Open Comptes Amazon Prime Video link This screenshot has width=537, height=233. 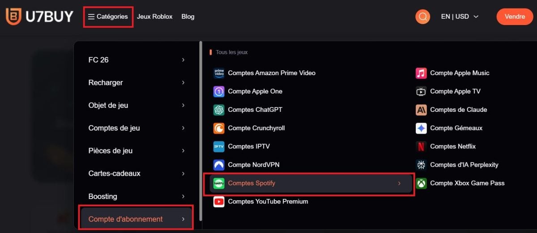(x=272, y=73)
